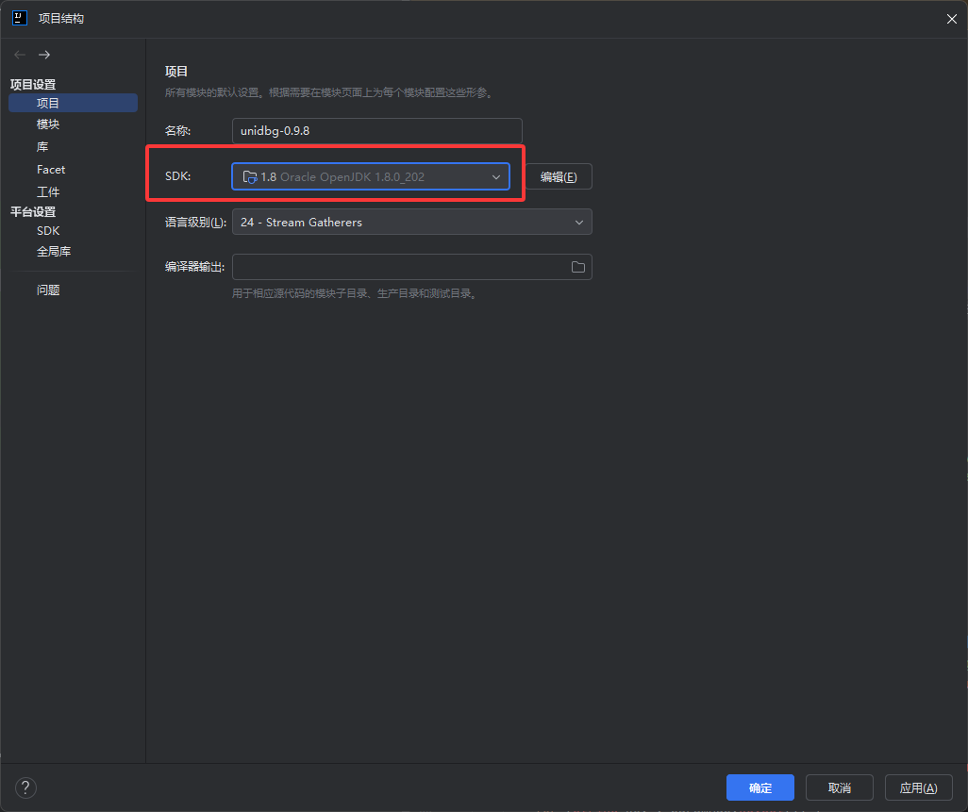Viewport: 968px width, 812px height.
Task: Click the 确定 button
Action: coord(759,787)
